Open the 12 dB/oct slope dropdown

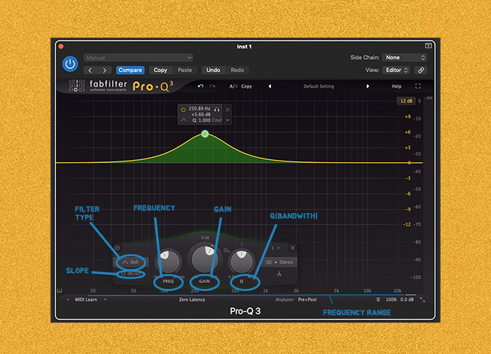(x=131, y=274)
